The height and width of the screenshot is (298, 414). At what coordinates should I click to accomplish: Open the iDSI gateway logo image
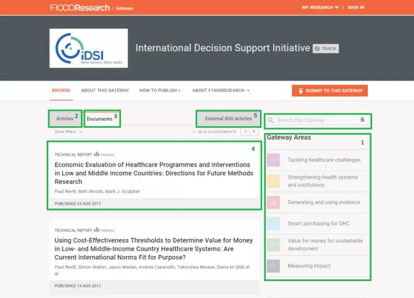(x=88, y=48)
